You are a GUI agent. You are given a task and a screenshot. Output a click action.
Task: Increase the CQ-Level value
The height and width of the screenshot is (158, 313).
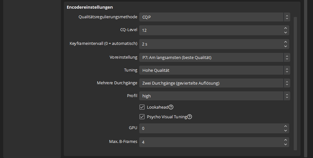(x=285, y=28)
